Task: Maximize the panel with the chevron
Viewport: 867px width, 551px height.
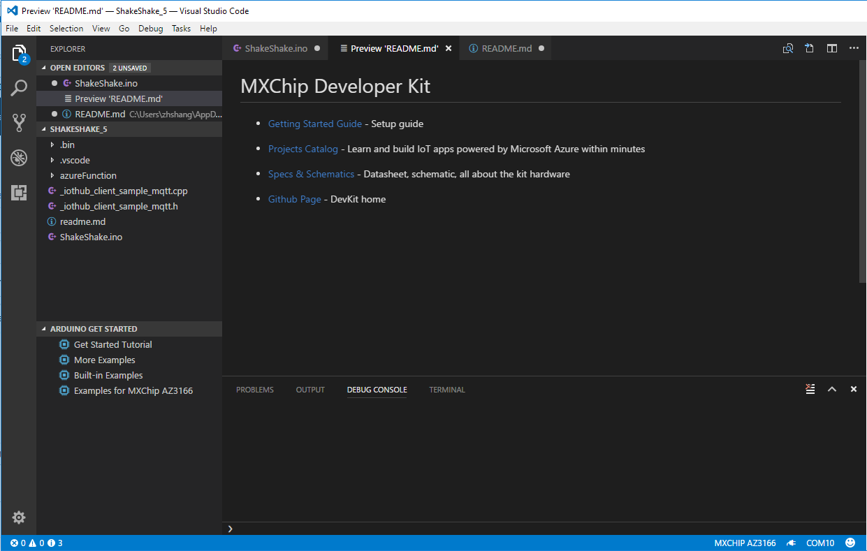Action: point(832,389)
